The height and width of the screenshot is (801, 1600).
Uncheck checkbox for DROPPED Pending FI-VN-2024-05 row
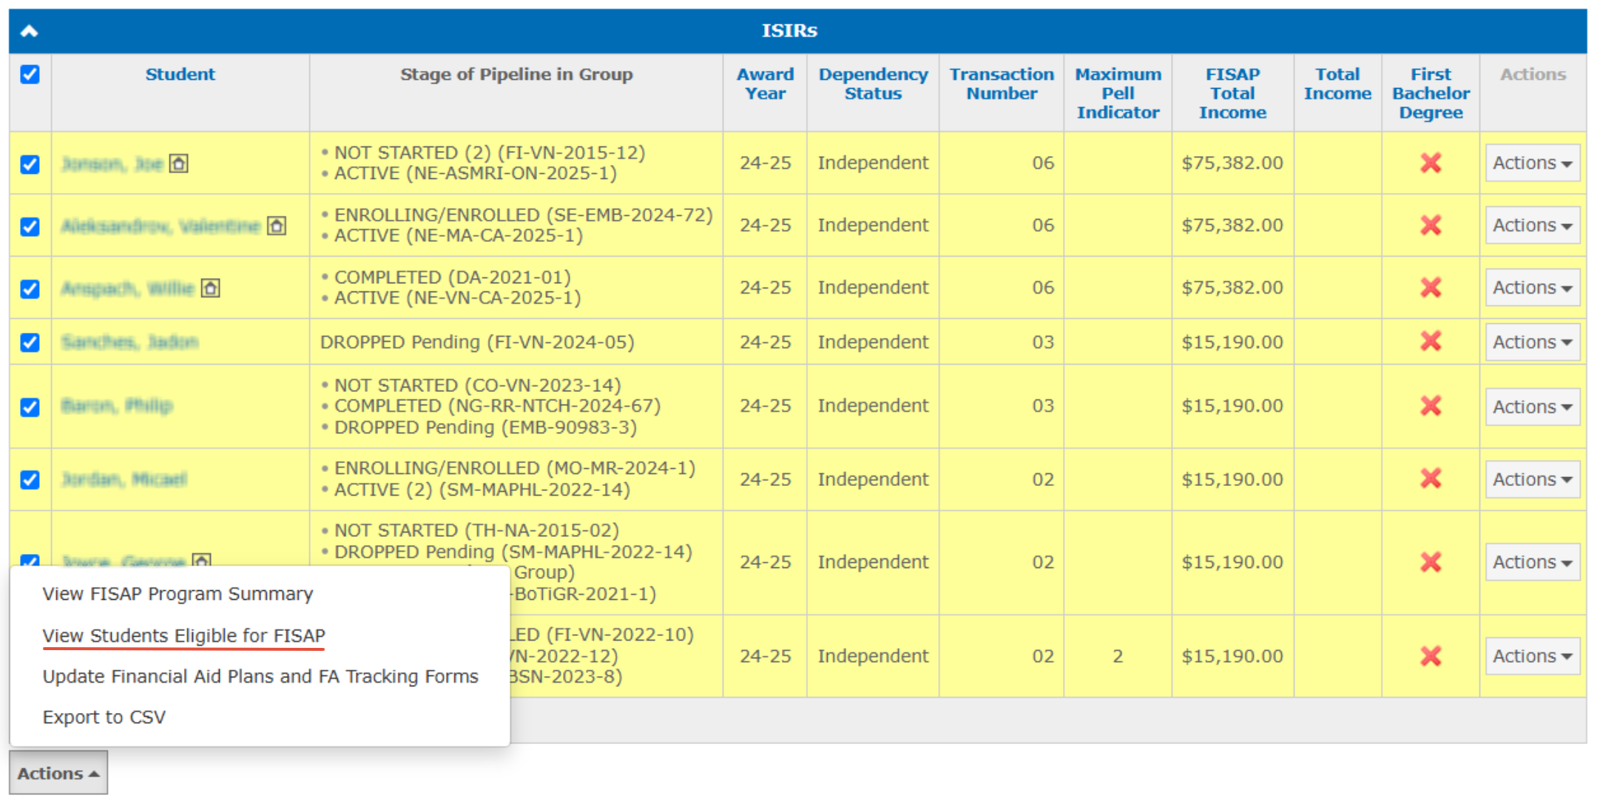(30, 342)
